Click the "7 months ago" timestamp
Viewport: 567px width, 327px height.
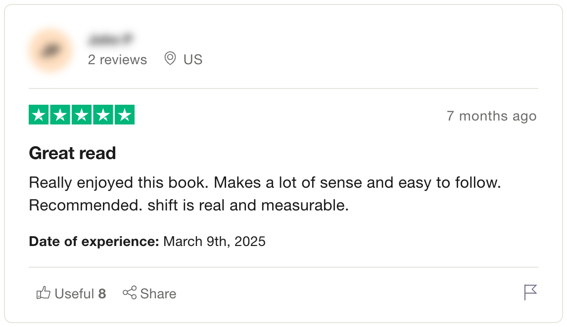491,116
